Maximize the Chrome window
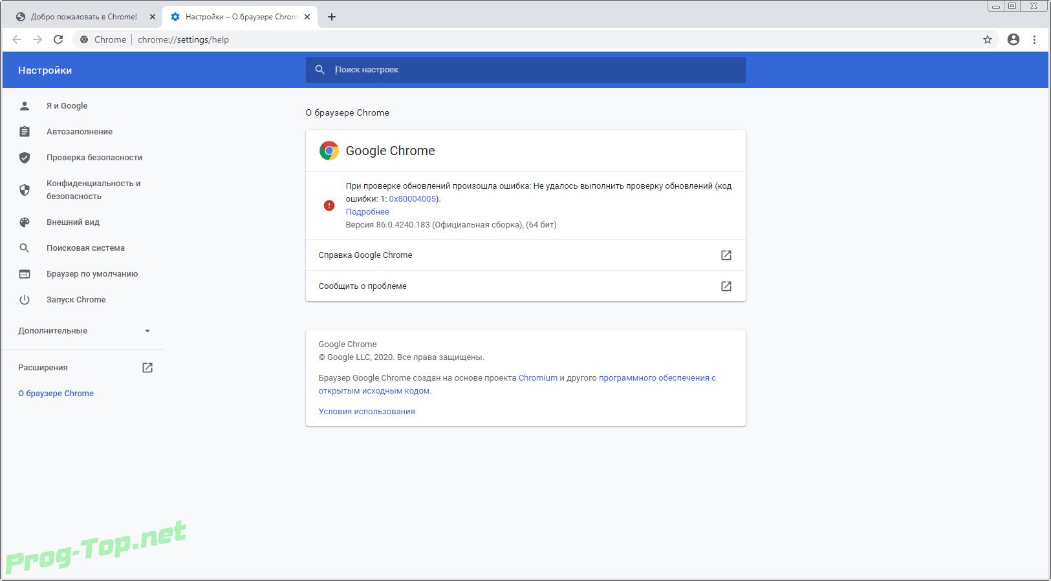The width and height of the screenshot is (1051, 581). point(1012,6)
